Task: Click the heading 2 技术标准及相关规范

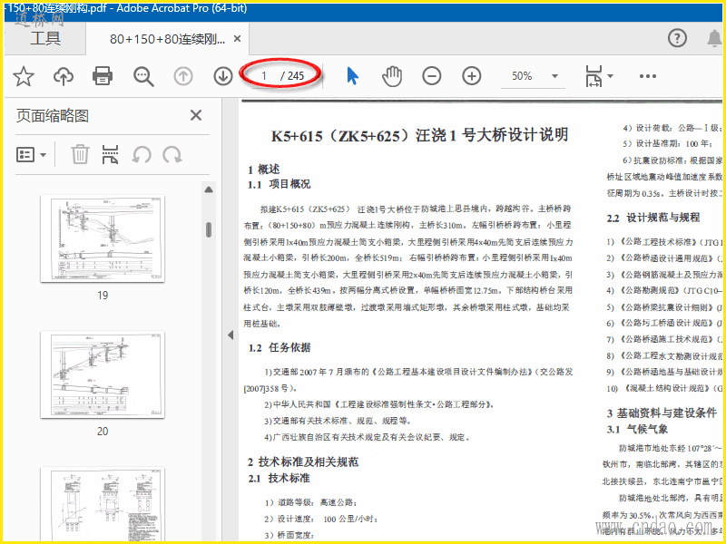Action: point(303,461)
